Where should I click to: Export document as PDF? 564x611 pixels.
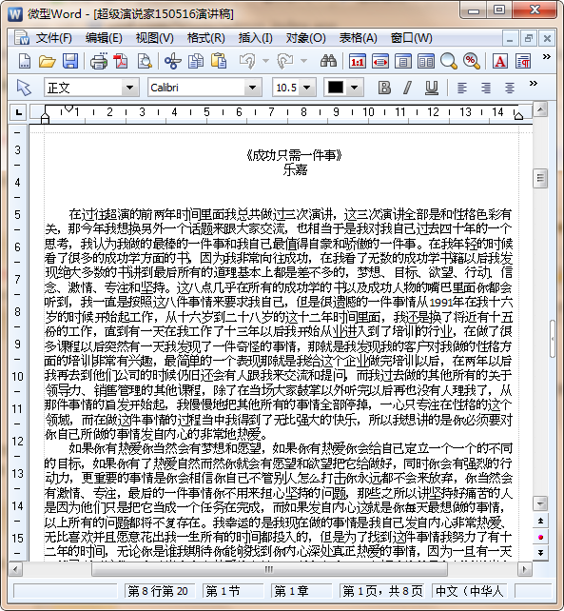pyautogui.click(x=121, y=61)
